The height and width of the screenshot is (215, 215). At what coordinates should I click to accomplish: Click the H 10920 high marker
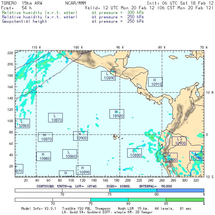pos(117,114)
